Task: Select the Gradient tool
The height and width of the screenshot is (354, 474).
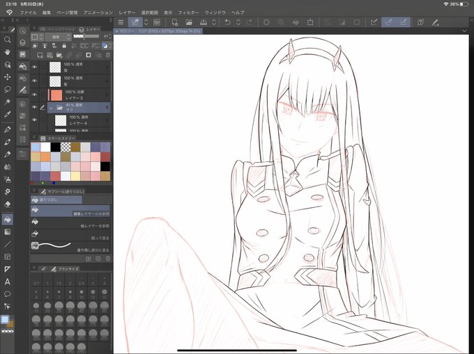Action: point(7,232)
